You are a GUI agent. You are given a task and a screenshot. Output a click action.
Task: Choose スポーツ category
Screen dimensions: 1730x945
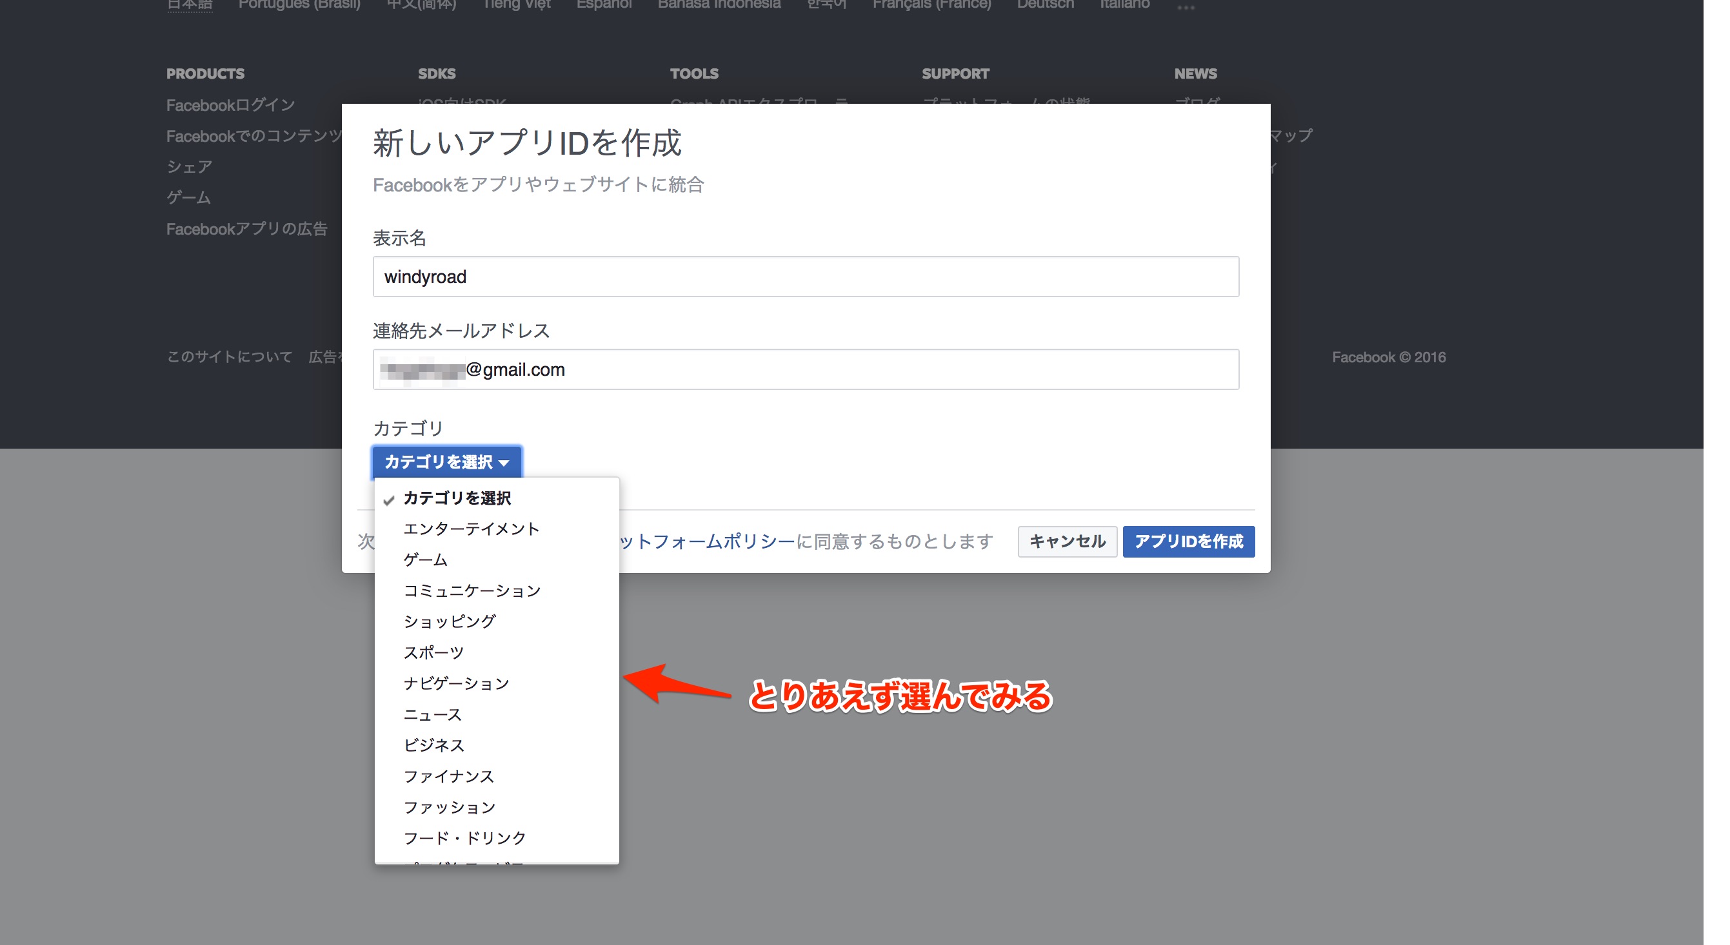pyautogui.click(x=497, y=652)
